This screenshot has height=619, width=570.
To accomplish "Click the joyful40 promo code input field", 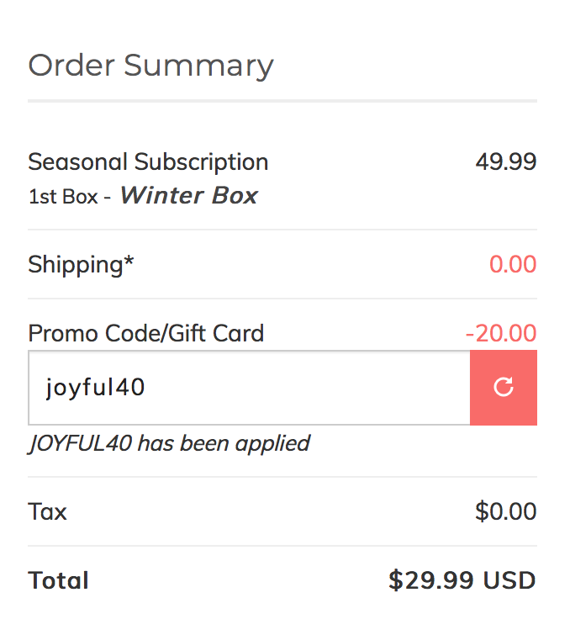I will tap(249, 387).
